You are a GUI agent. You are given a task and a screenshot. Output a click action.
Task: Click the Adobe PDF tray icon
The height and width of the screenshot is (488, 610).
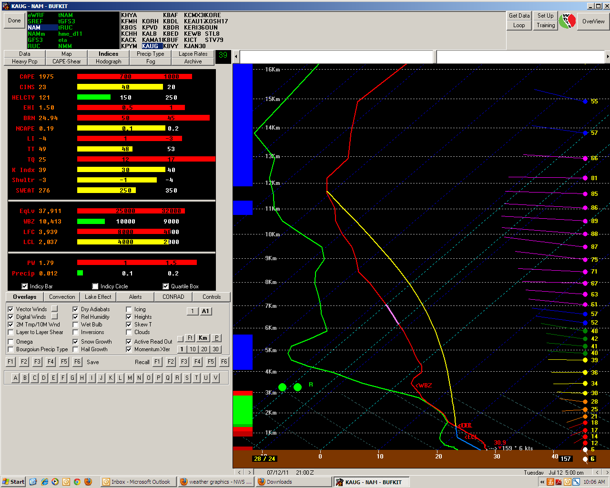(x=559, y=482)
